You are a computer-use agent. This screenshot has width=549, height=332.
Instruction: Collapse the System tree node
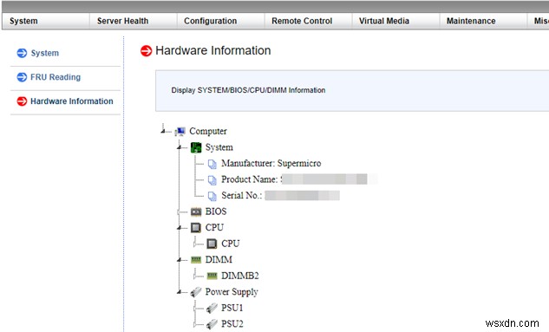click(180, 147)
